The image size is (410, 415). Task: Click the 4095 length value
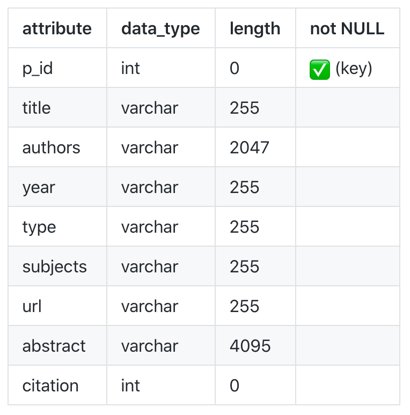click(x=250, y=346)
